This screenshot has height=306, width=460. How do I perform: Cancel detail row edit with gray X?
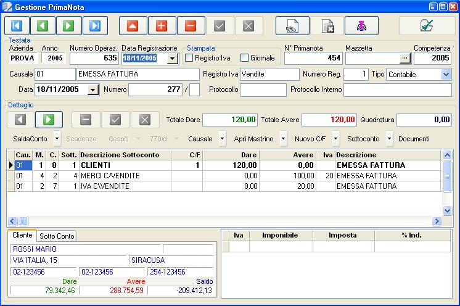pos(145,120)
